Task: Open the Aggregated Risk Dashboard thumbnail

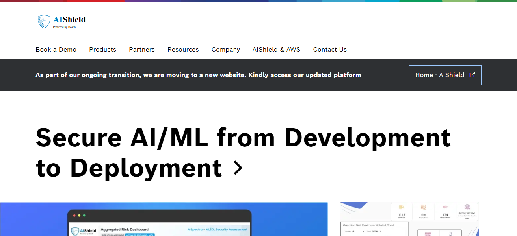Action: (164, 219)
